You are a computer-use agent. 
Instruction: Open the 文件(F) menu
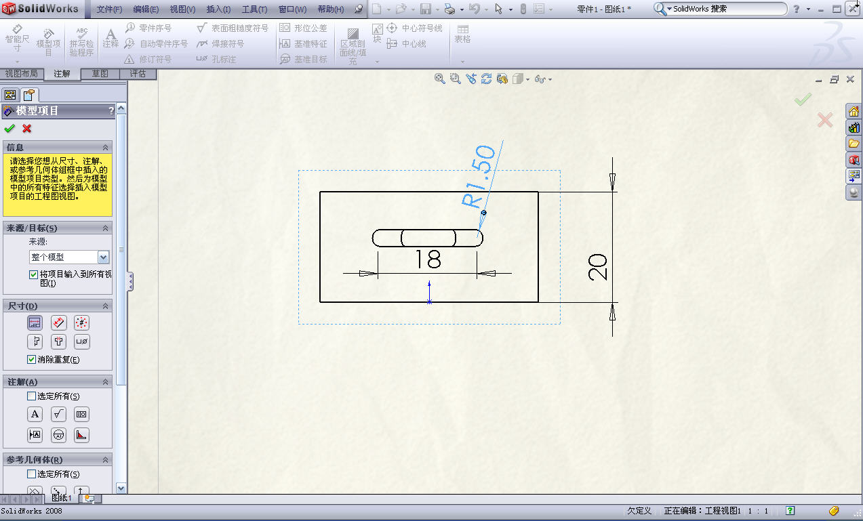[x=109, y=9]
